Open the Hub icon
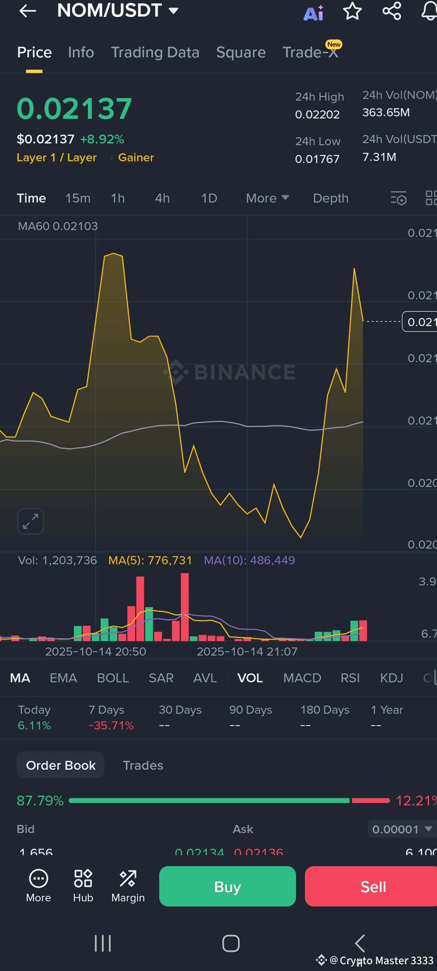The height and width of the screenshot is (971, 437). click(x=83, y=886)
